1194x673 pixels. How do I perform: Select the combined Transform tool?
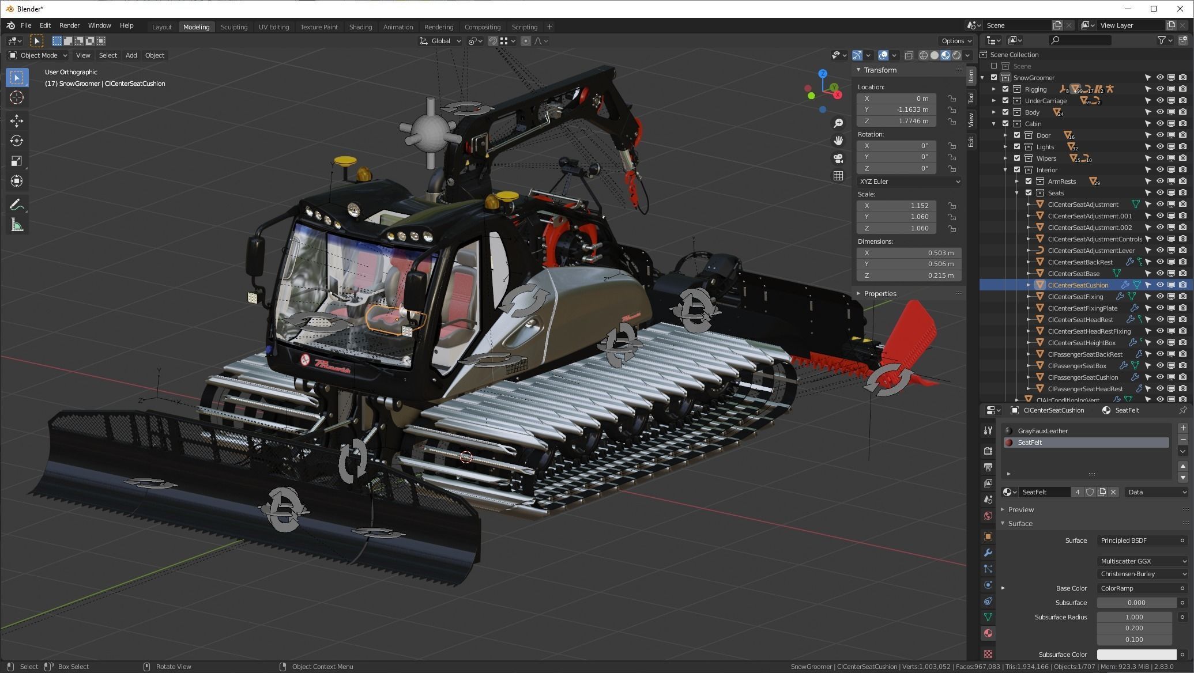17,181
